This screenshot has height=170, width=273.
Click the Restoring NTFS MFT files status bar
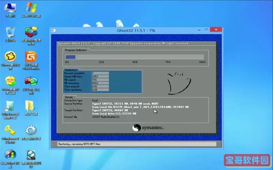tap(136, 144)
